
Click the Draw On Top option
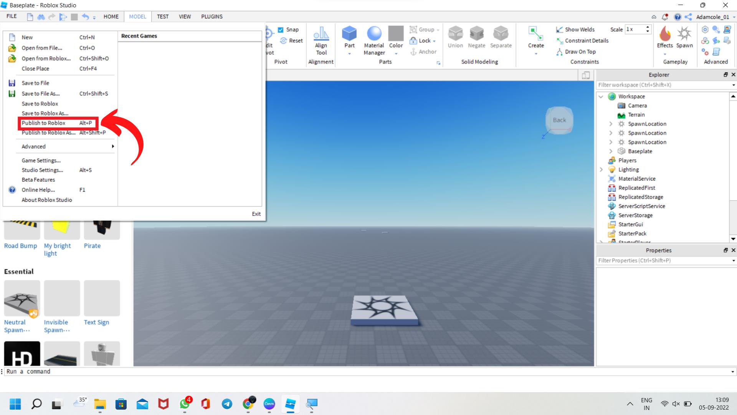(x=576, y=51)
